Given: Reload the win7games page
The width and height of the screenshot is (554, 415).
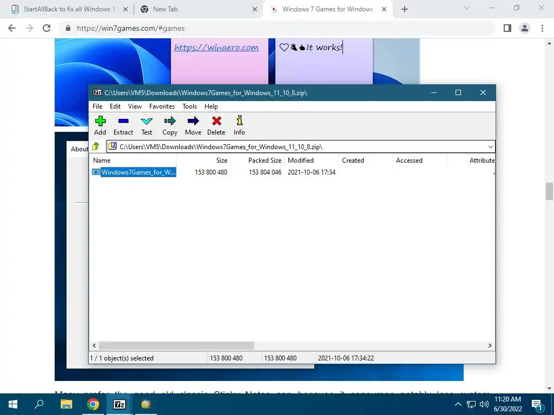Looking at the screenshot, I should 47,28.
